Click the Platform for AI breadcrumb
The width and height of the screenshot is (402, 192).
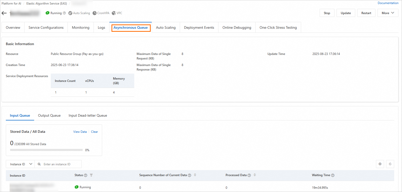[x=11, y=4]
